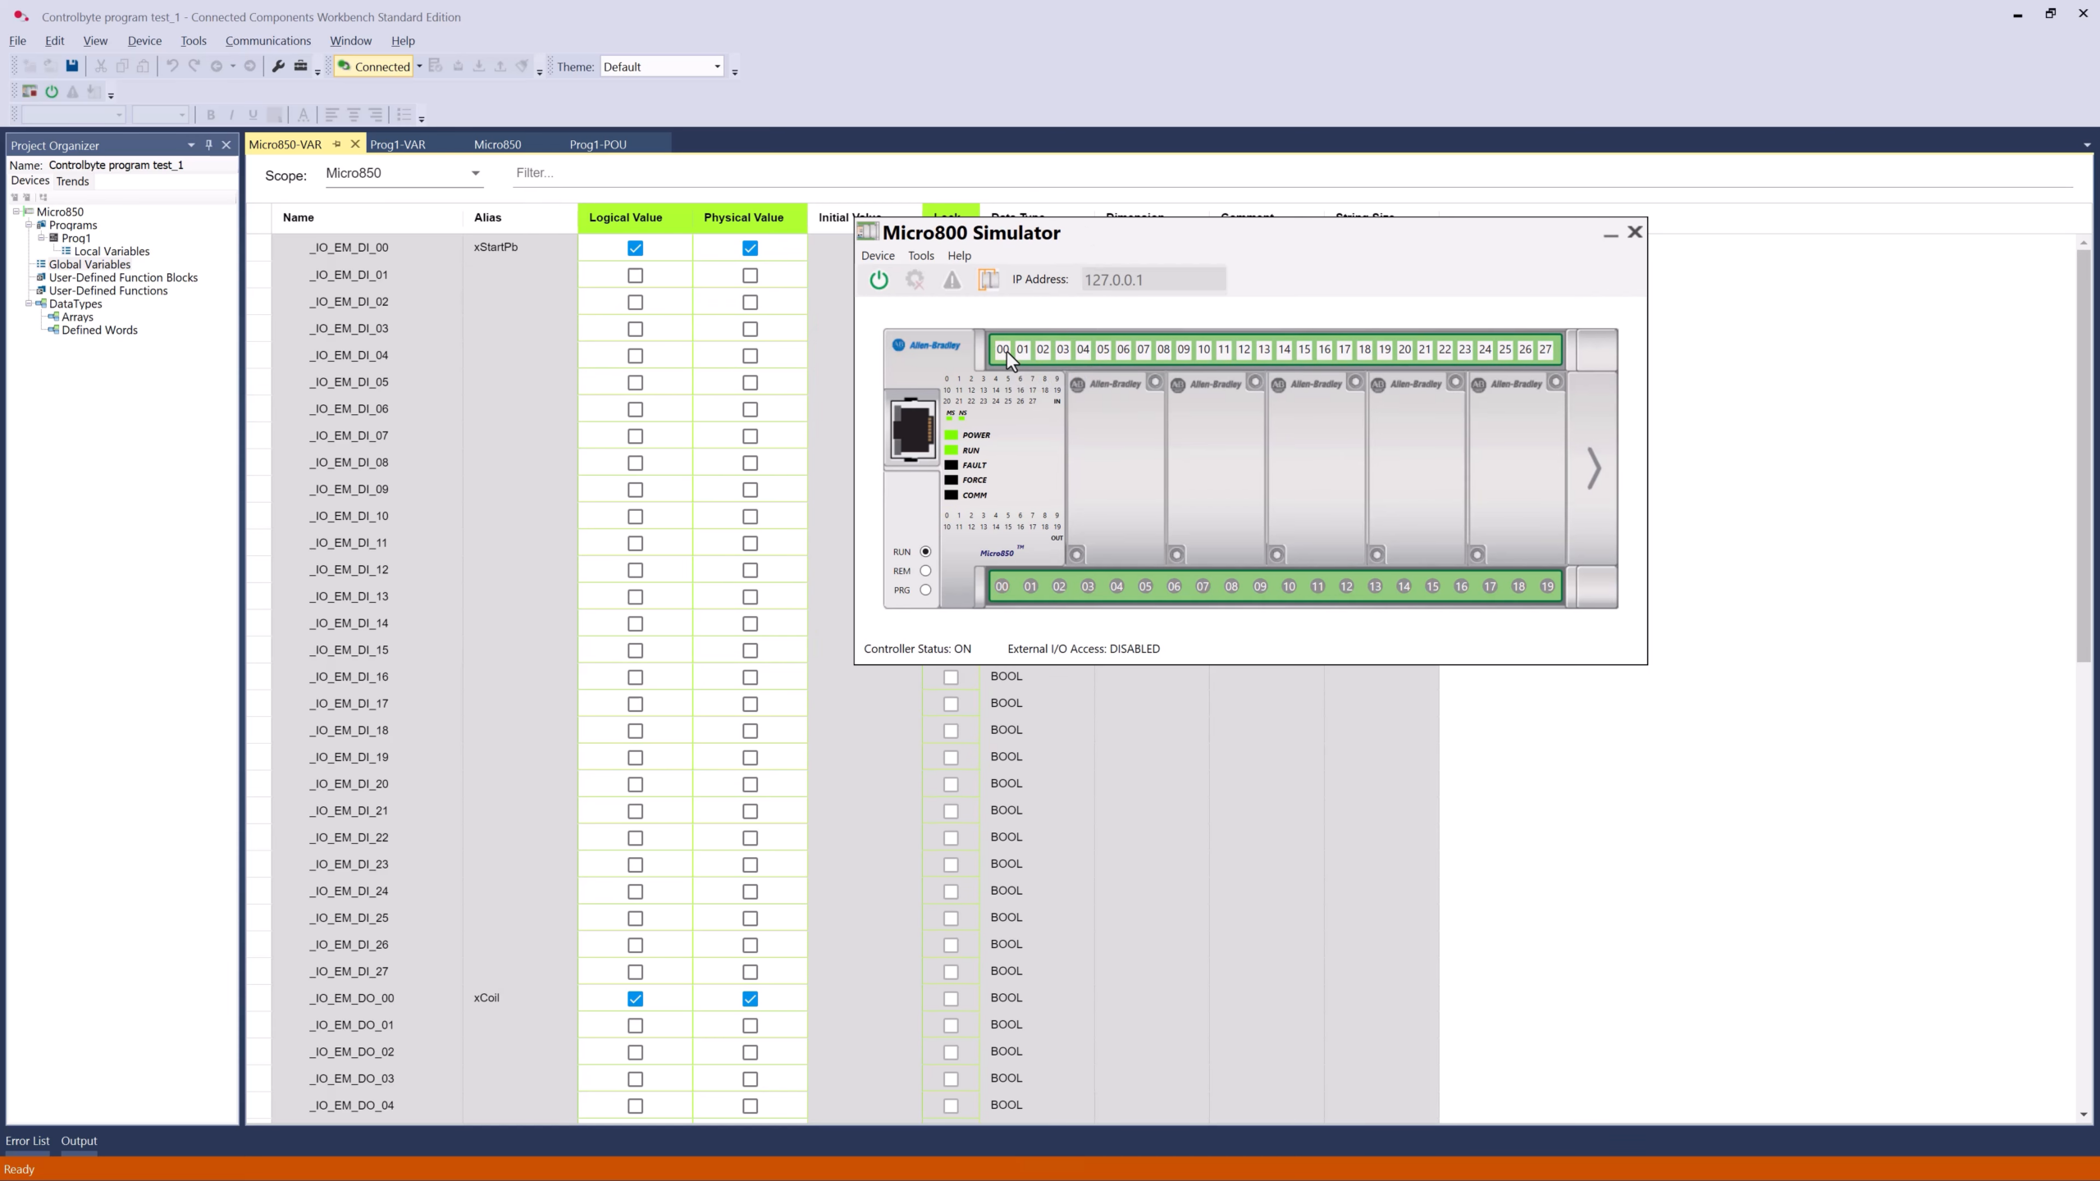Image resolution: width=2100 pixels, height=1181 pixels.
Task: Open the toolbox briefcase icon
Action: [x=300, y=66]
